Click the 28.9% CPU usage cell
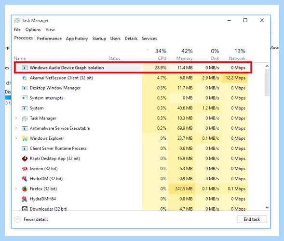This screenshot has height=241, width=284. click(x=156, y=67)
